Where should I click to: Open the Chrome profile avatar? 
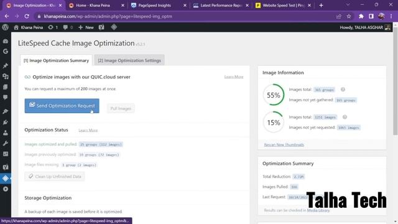(x=381, y=16)
